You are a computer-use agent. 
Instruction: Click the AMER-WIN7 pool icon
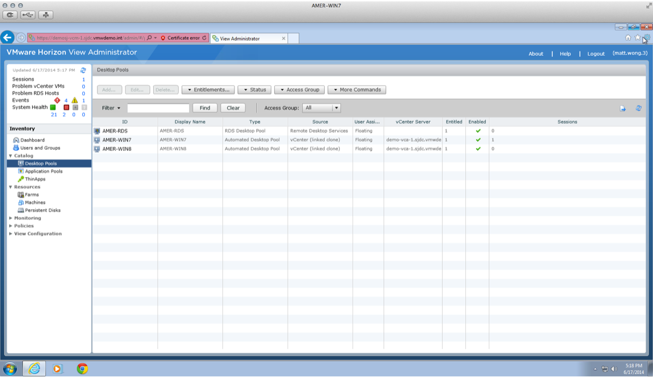(97, 140)
